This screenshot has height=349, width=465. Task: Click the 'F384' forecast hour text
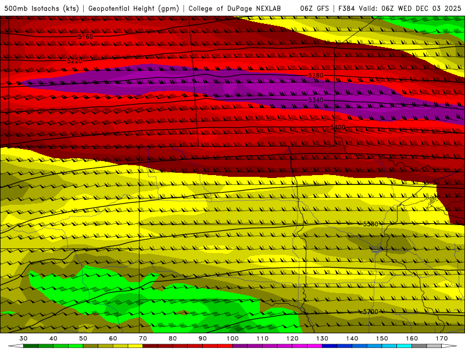coord(346,9)
